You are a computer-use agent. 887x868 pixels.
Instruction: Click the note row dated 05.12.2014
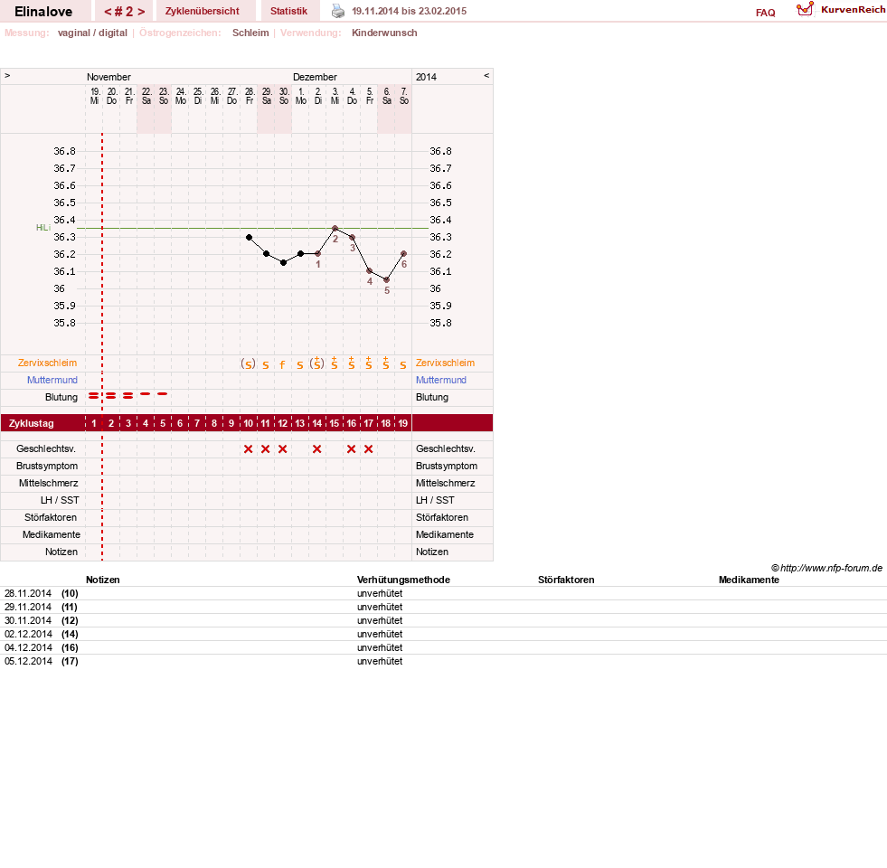443,662
